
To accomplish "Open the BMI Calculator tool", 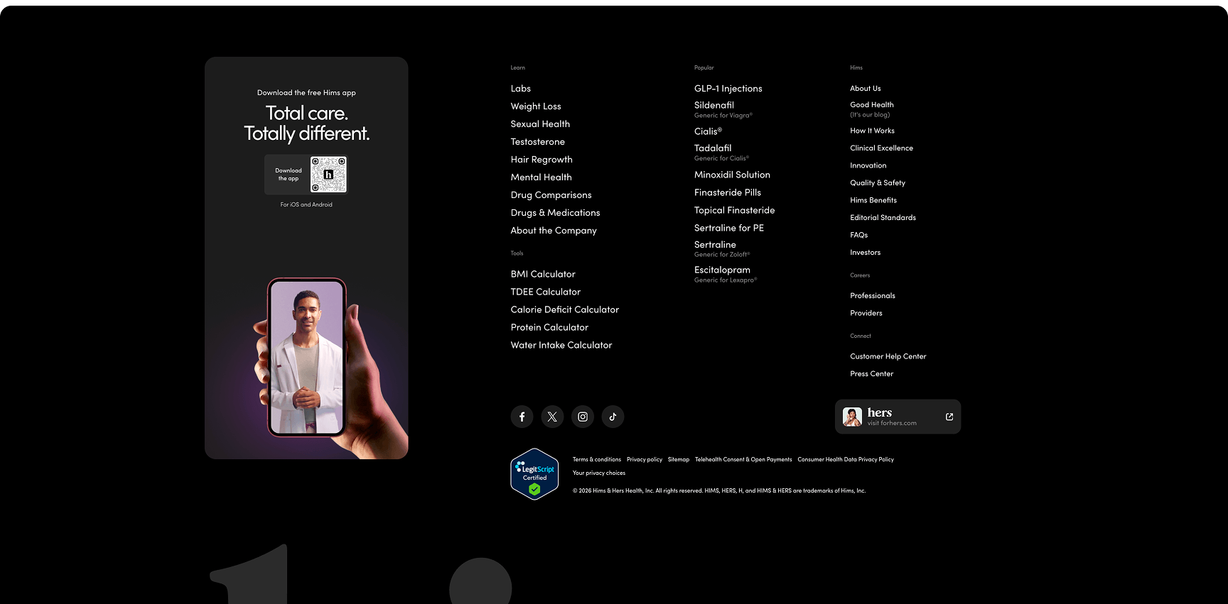I will coord(543,274).
